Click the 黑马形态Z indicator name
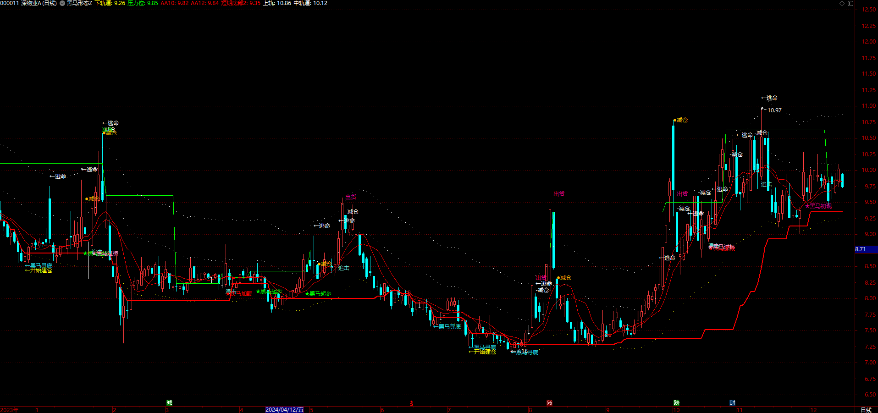878x413 pixels. [x=79, y=3]
